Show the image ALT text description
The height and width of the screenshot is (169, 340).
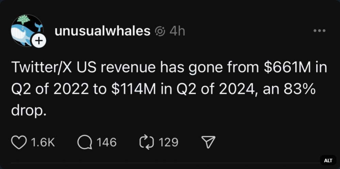click(x=328, y=160)
